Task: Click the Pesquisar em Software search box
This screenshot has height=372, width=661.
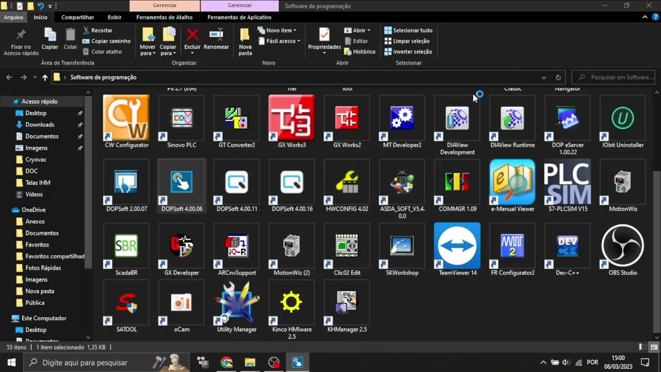Action: point(614,78)
